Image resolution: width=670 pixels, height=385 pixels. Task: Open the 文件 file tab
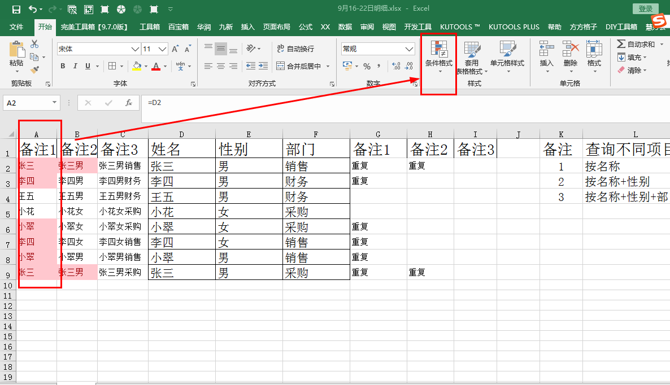[16, 27]
